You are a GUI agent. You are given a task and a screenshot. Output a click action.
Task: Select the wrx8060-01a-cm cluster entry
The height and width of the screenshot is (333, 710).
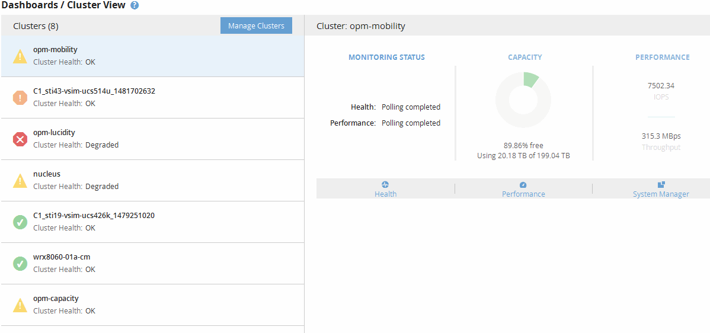click(152, 264)
